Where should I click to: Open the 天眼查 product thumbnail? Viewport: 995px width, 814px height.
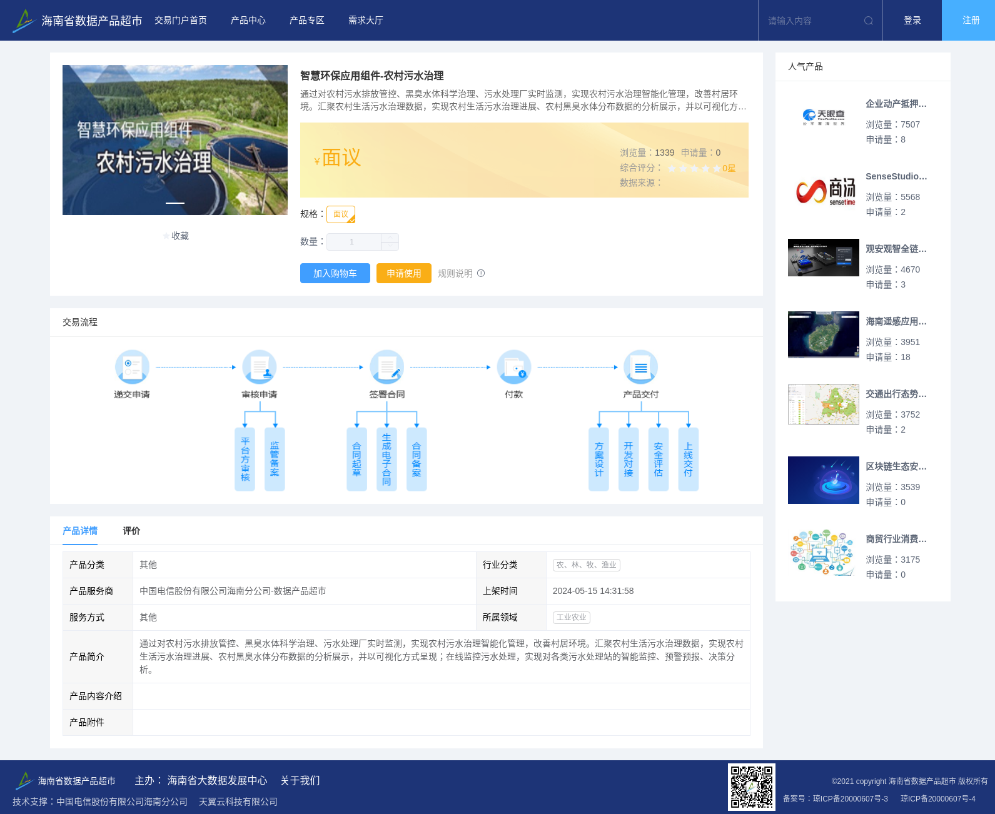[824, 118]
